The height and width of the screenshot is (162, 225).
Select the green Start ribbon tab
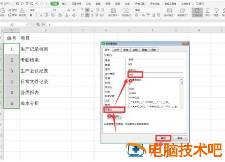[x=55, y=4]
